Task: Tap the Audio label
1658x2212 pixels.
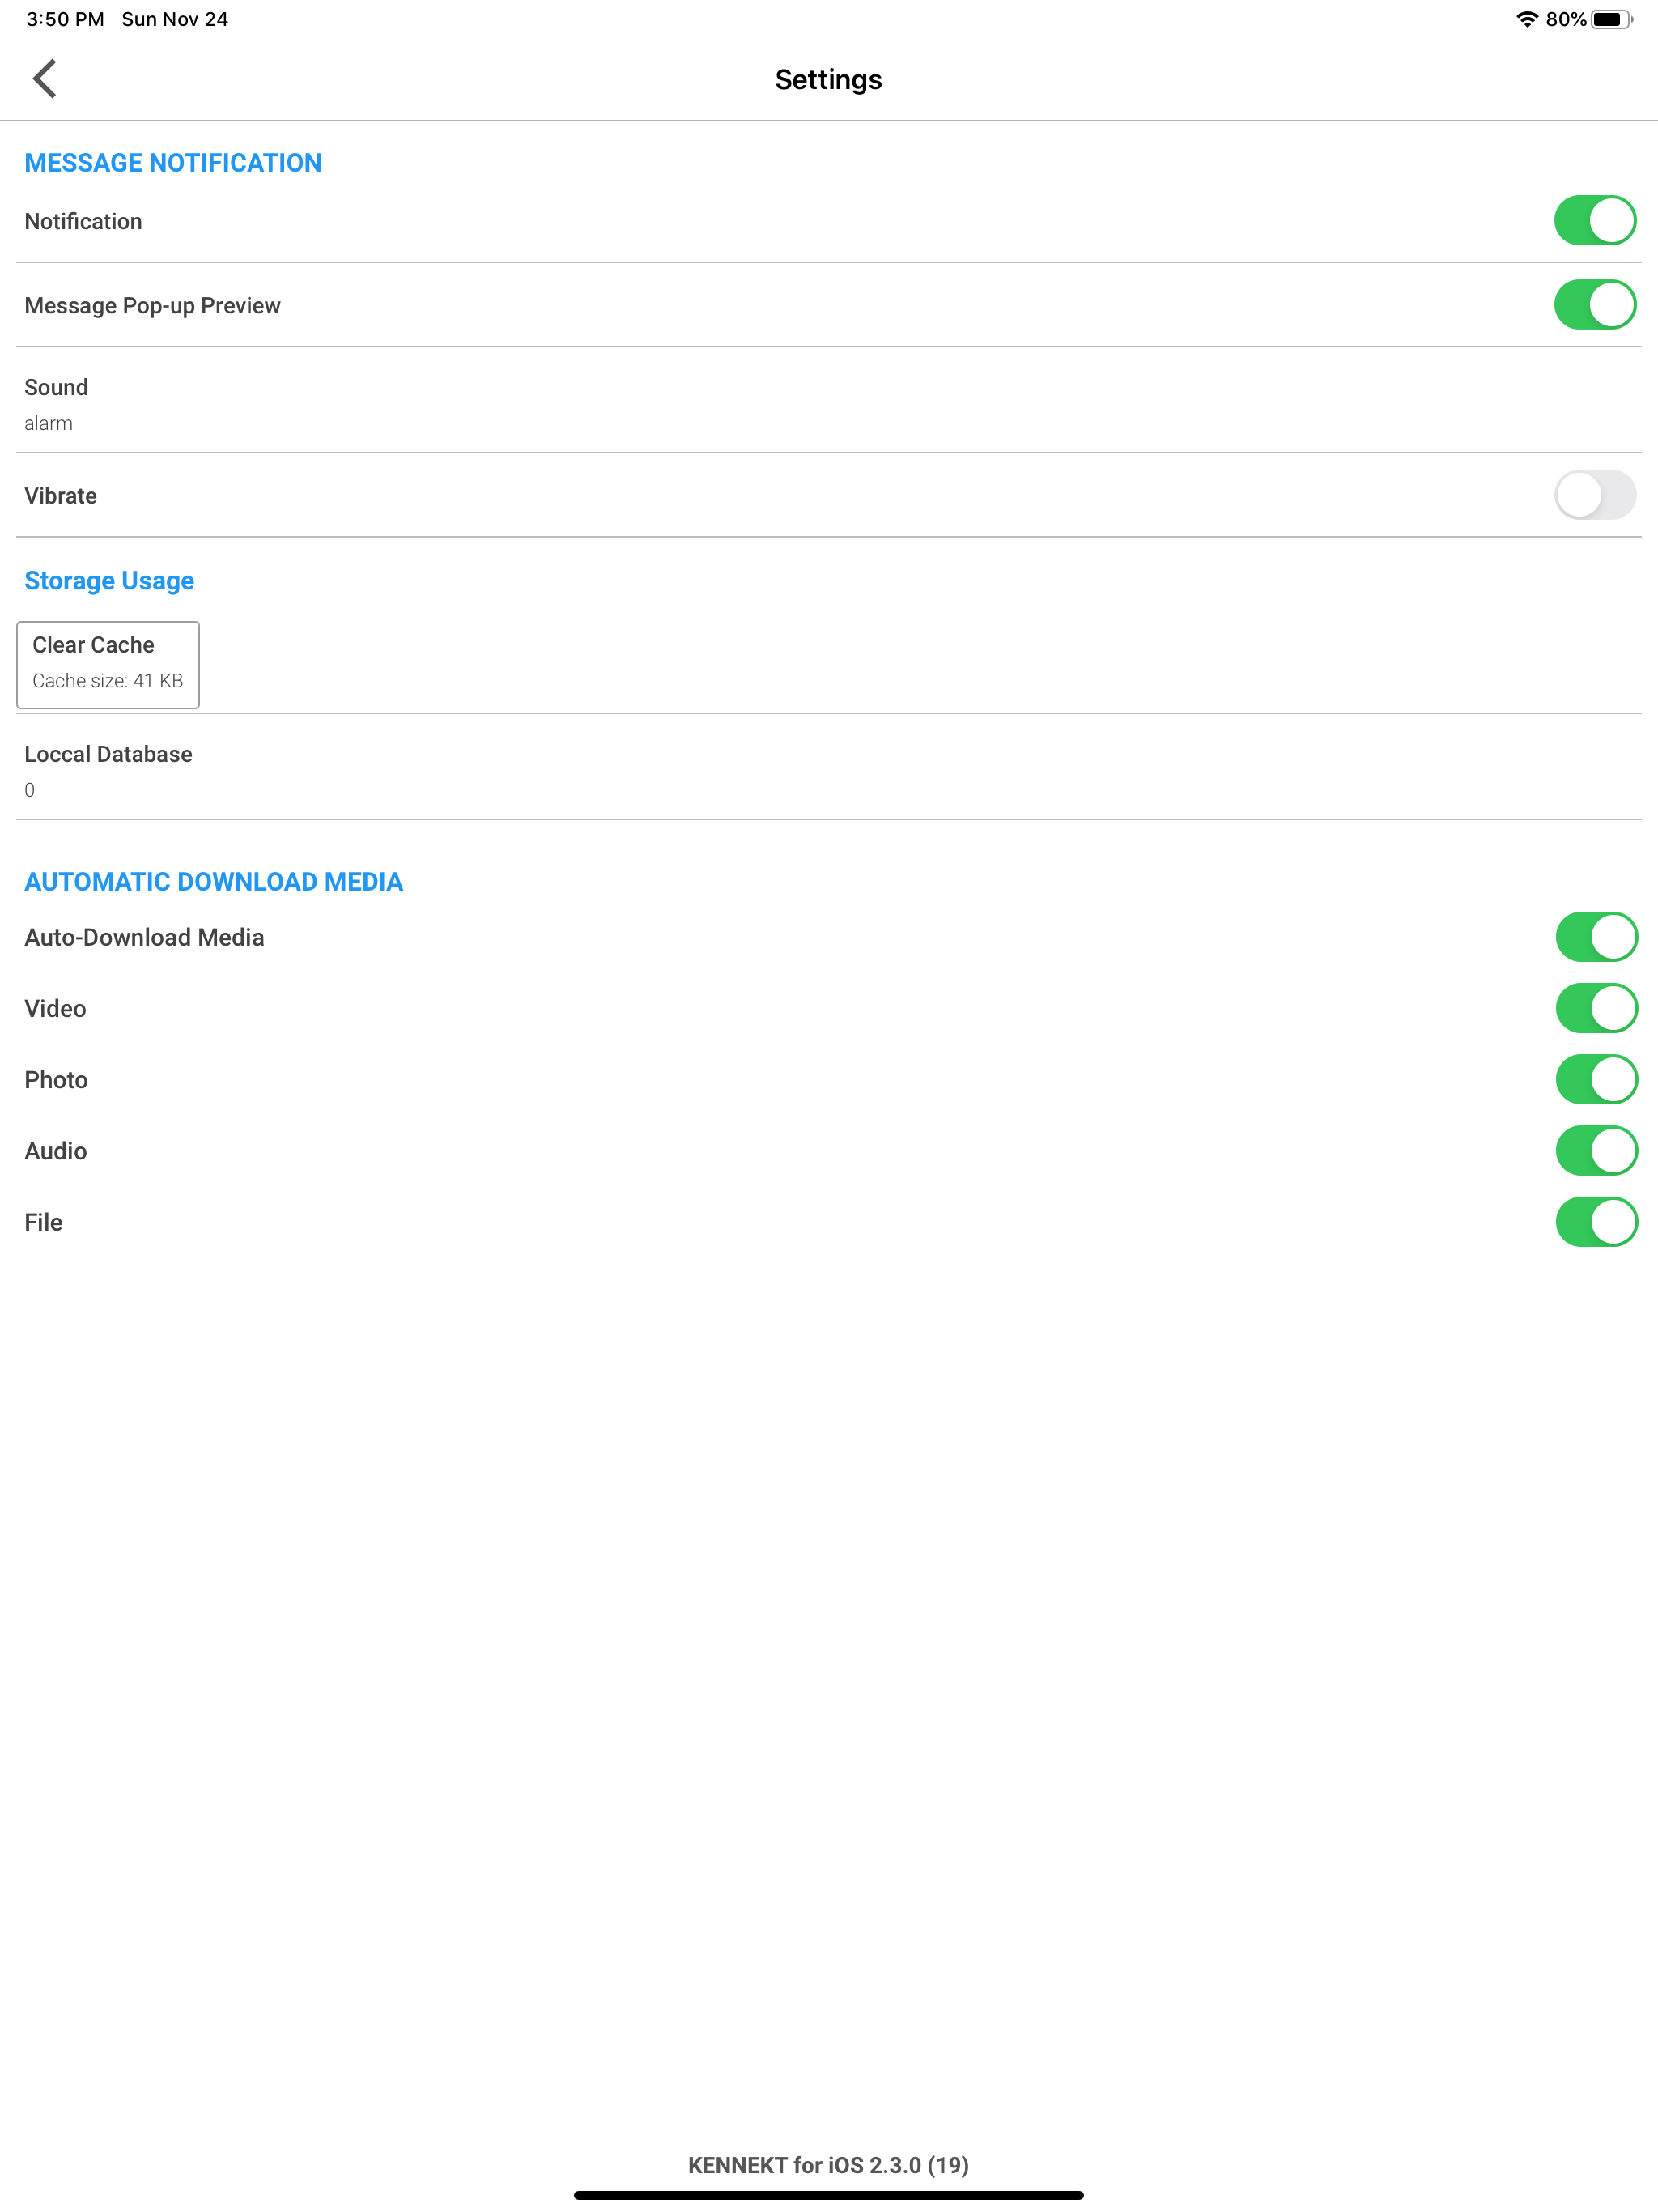Action: pos(56,1151)
